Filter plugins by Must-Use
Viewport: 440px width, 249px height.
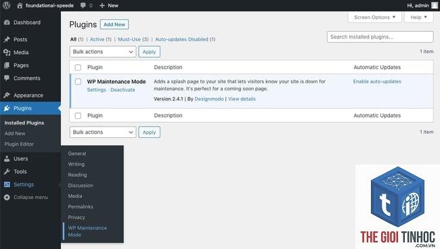tap(133, 39)
